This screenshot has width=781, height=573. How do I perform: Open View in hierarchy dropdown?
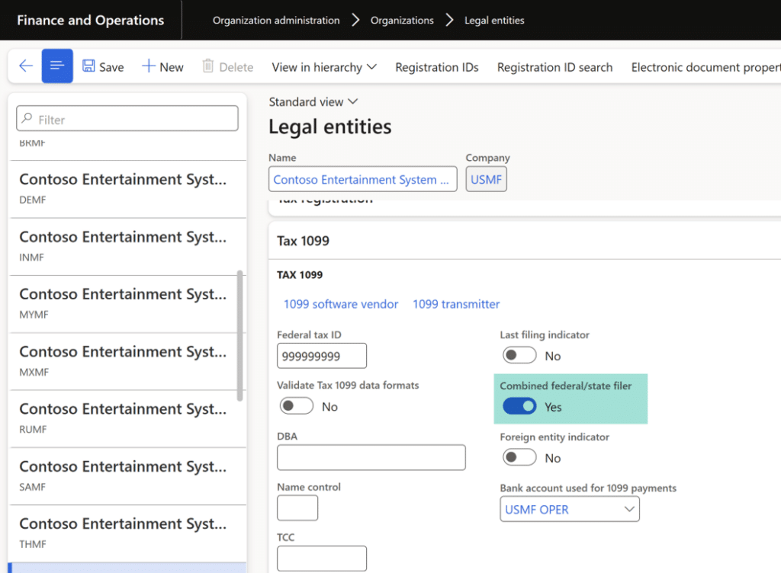point(324,67)
